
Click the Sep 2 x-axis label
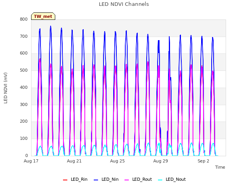click(x=203, y=161)
